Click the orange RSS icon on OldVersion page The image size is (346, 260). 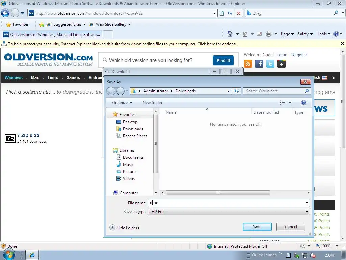click(248, 64)
